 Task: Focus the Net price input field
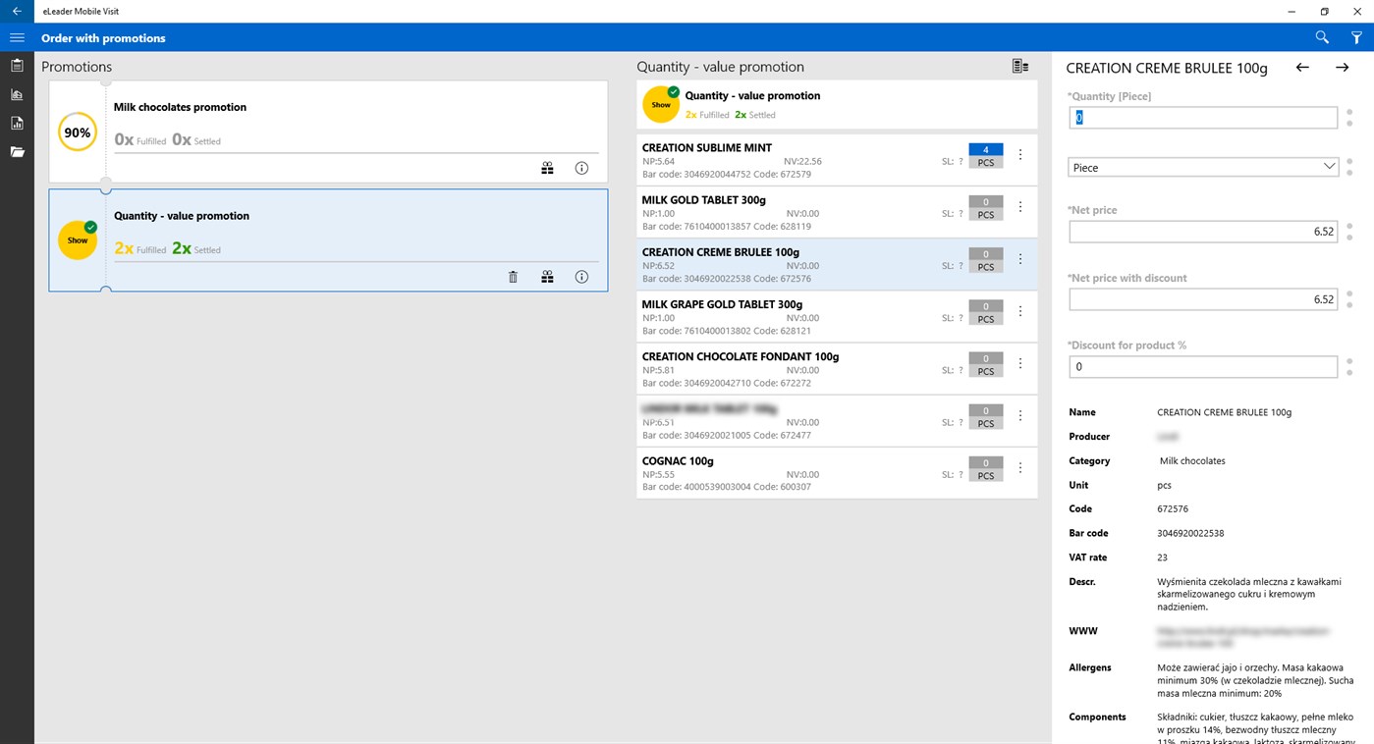click(x=1202, y=232)
